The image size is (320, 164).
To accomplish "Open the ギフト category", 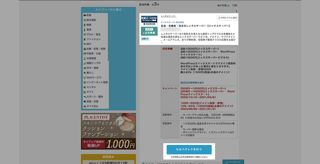I will click(x=90, y=92).
